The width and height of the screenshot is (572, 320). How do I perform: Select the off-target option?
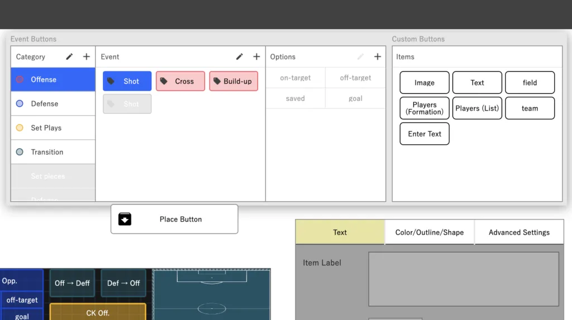coord(355,78)
